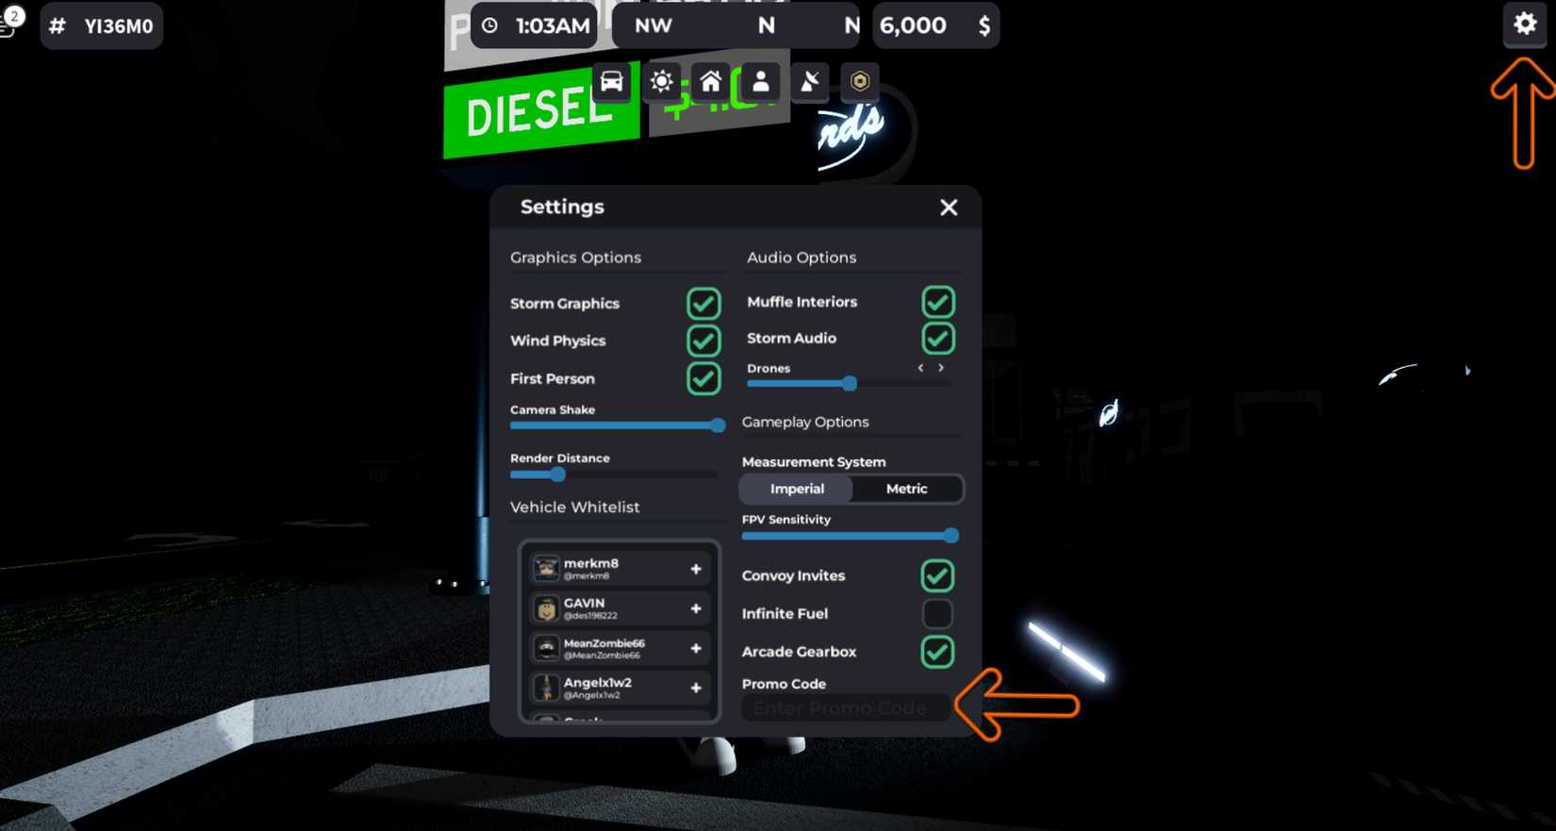Open the house icon menu
The image size is (1556, 831).
(x=711, y=82)
